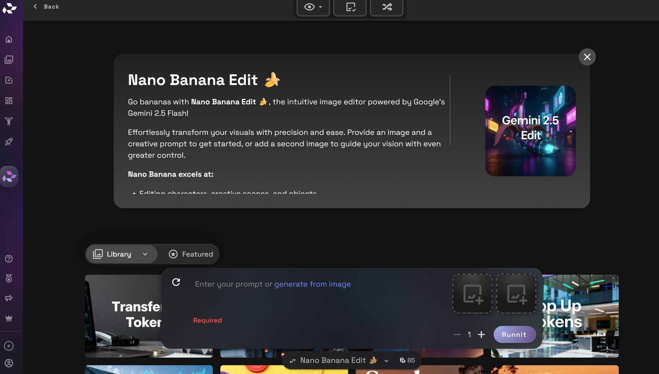Click the crown upgrade icon
Viewport: 659px width, 374px height.
(9, 318)
